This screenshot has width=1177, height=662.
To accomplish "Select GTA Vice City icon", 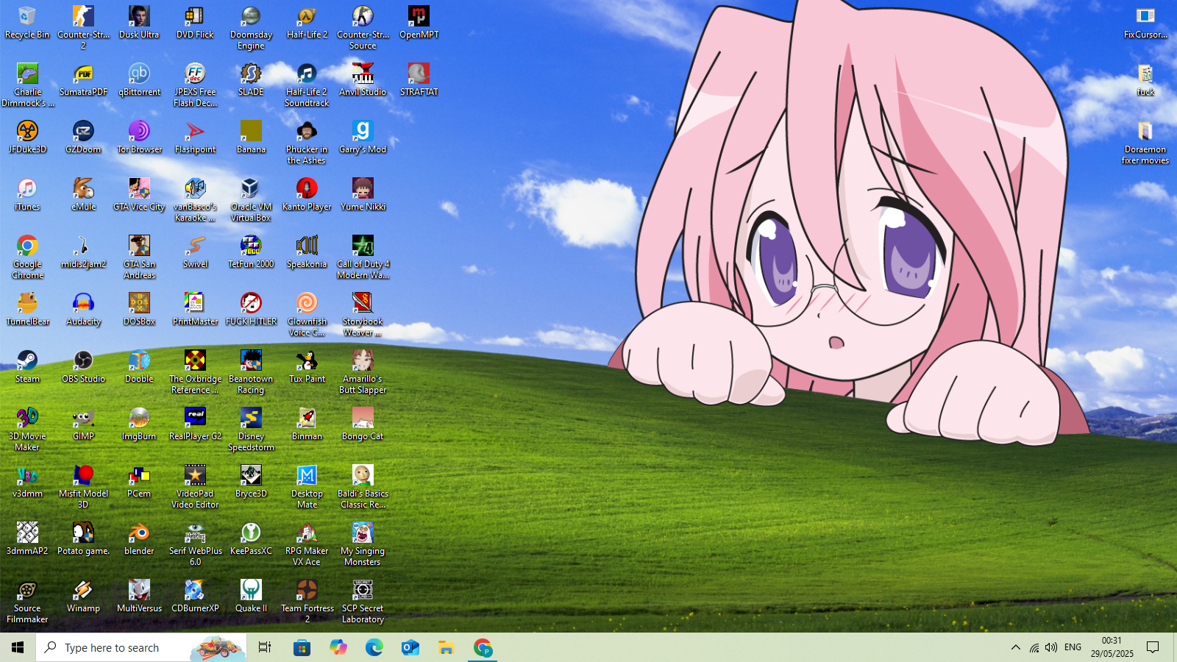I will [139, 195].
